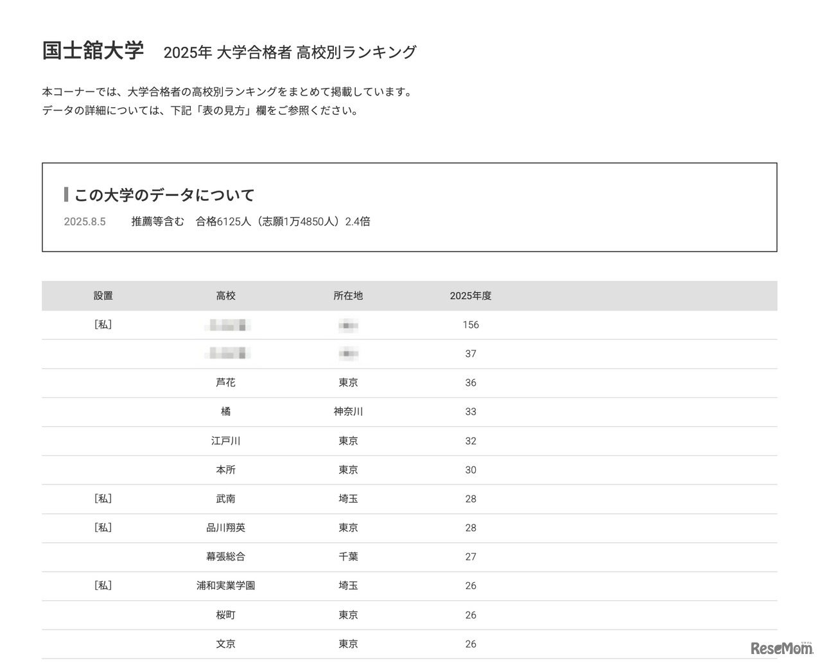Click the 品川翔英 school name
This screenshot has width=822, height=663.
pos(226,528)
